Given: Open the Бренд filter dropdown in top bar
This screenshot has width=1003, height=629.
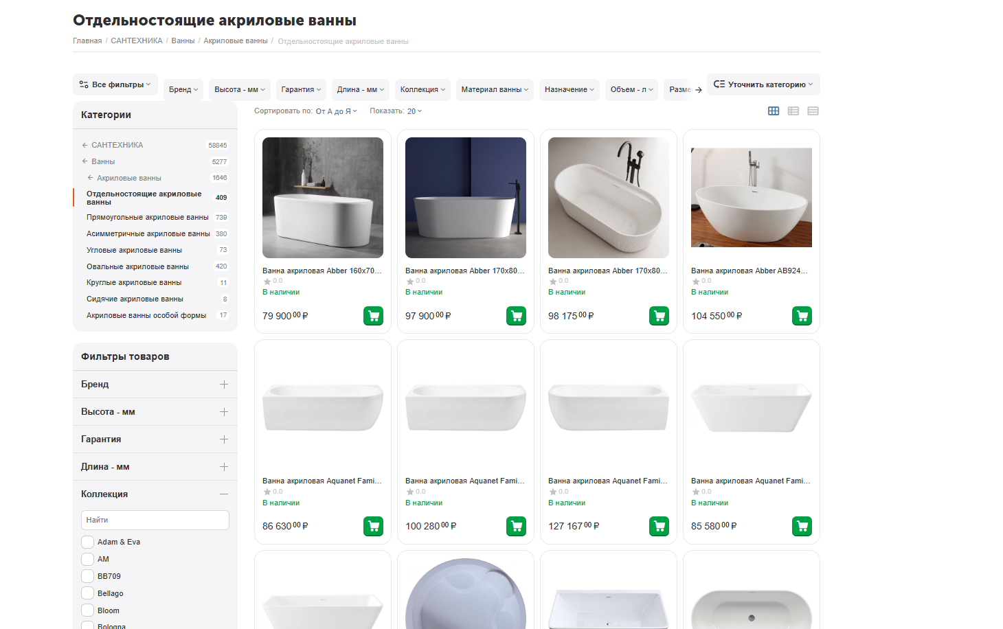Looking at the screenshot, I should coord(183,89).
